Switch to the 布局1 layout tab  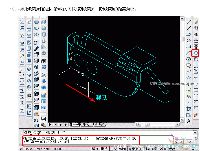[87, 124]
